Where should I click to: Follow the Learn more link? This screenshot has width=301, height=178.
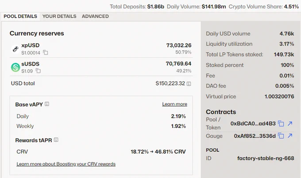pos(174,104)
